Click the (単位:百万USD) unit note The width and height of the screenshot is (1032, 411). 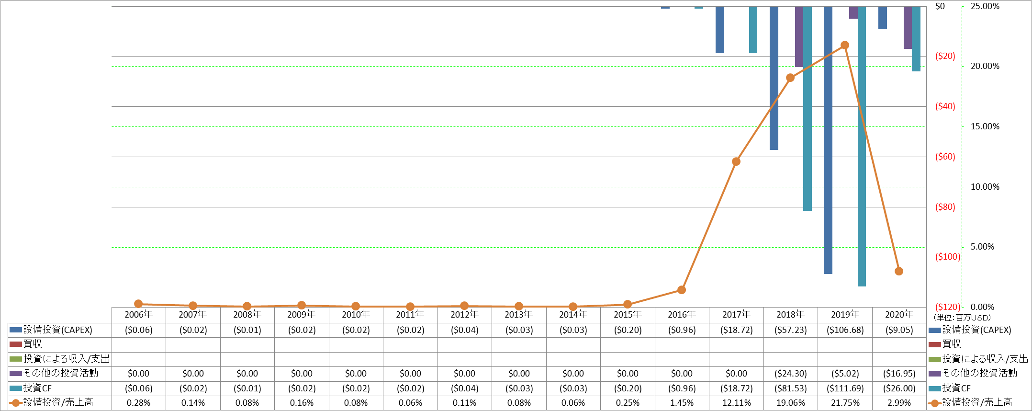962,318
